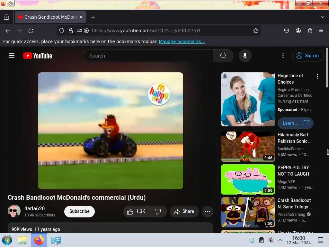Image resolution: width=329 pixels, height=247 pixels.
Task: Open more actions ellipsis under video
Action: point(207,212)
